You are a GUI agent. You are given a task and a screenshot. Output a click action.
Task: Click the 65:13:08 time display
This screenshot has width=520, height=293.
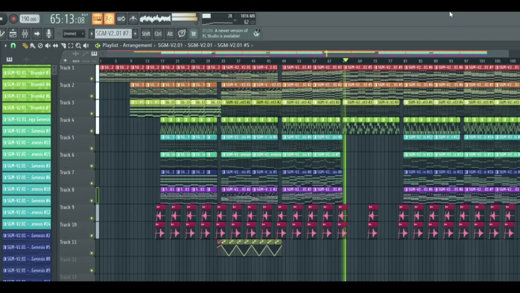click(67, 19)
